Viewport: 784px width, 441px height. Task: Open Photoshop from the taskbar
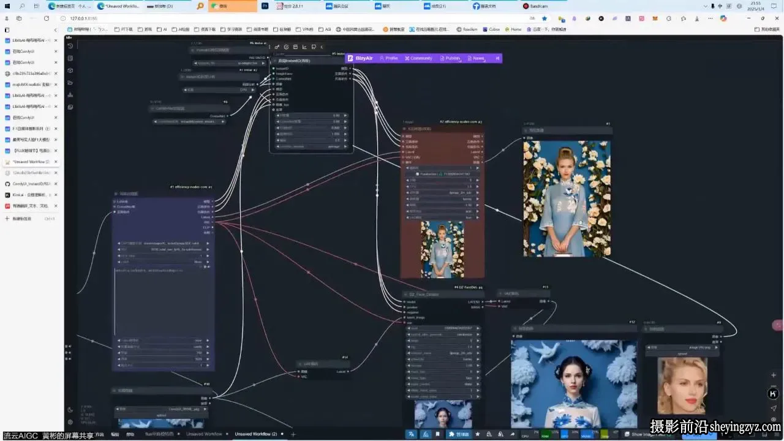[x=265, y=6]
